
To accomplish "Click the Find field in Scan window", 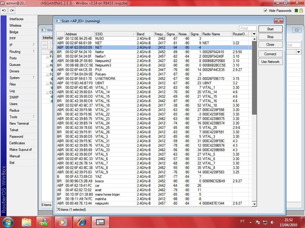I will 247,28.
